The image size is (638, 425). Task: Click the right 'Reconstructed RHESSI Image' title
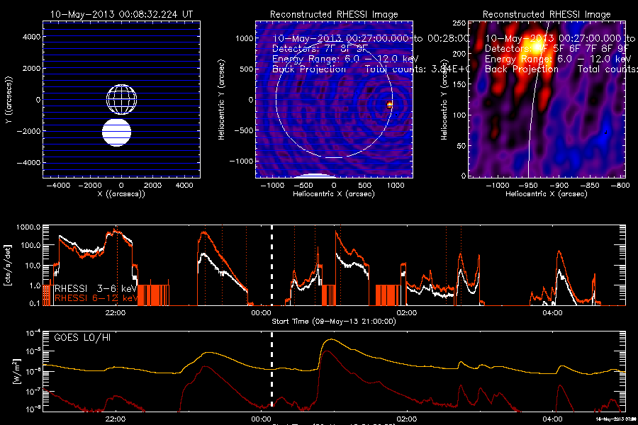(547, 14)
